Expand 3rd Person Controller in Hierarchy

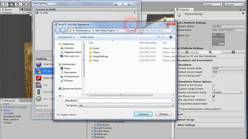point(2,107)
